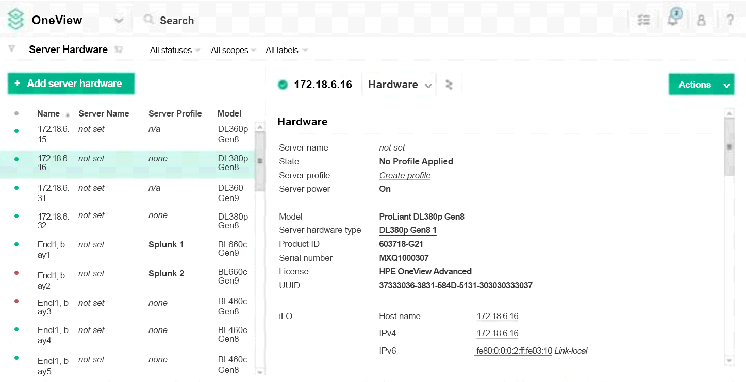This screenshot has height=382, width=746.
Task: Select the Encl1, bay1 Splunk 1 server row
Action: tap(129, 248)
